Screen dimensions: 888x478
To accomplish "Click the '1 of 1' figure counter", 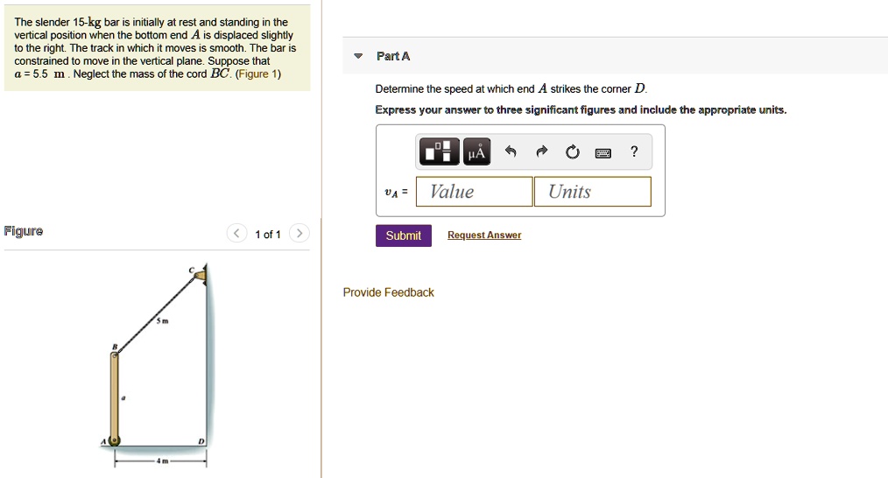I will point(267,235).
